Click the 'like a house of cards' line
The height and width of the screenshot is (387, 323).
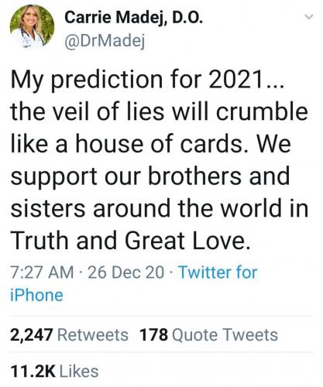tap(151, 144)
